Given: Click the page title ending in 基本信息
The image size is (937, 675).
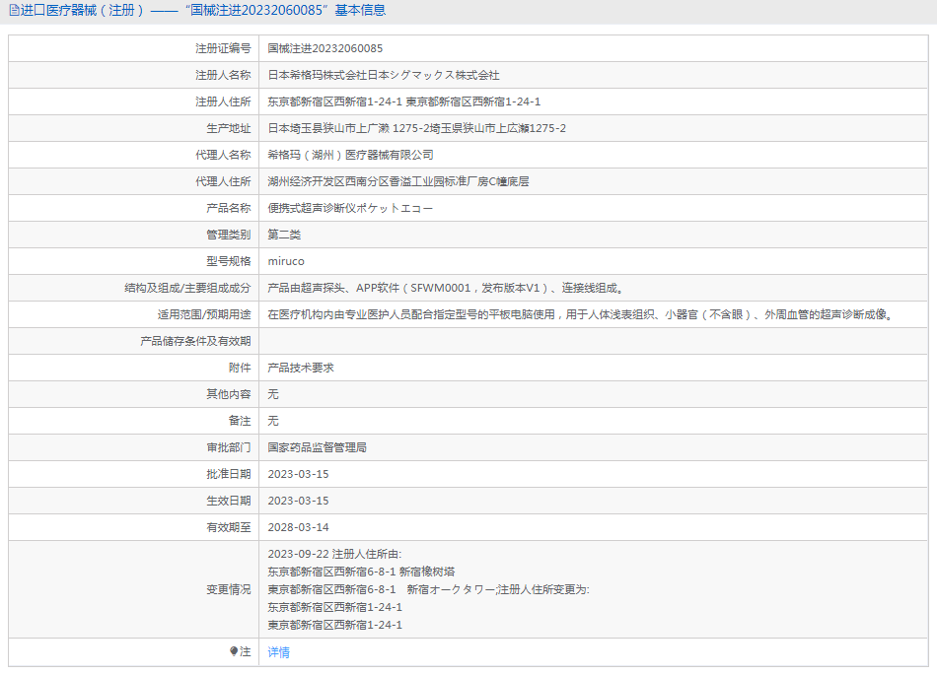Looking at the screenshot, I should point(203,10).
